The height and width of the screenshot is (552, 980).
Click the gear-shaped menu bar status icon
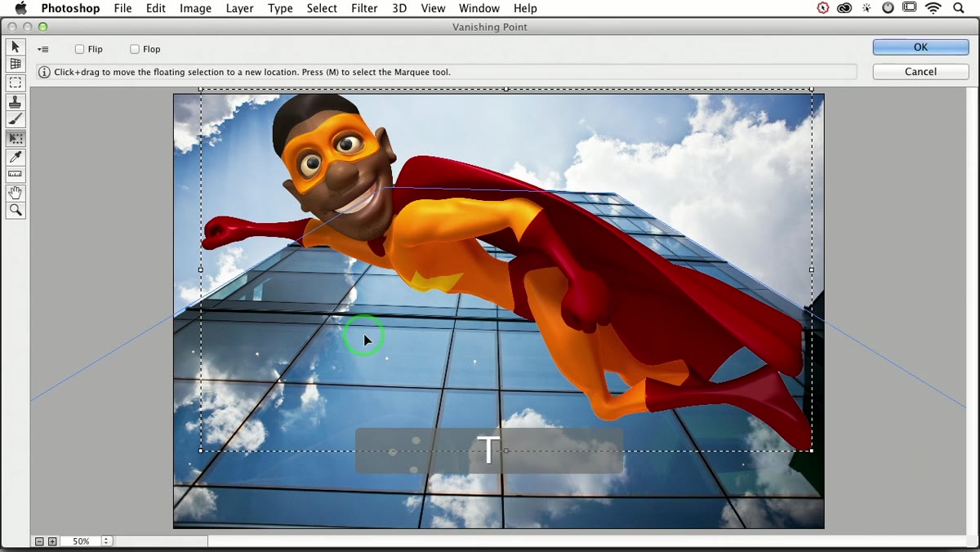[x=866, y=8]
